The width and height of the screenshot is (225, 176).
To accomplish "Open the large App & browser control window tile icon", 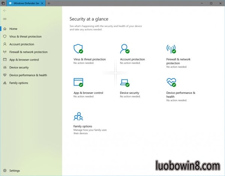I will coord(78,82).
